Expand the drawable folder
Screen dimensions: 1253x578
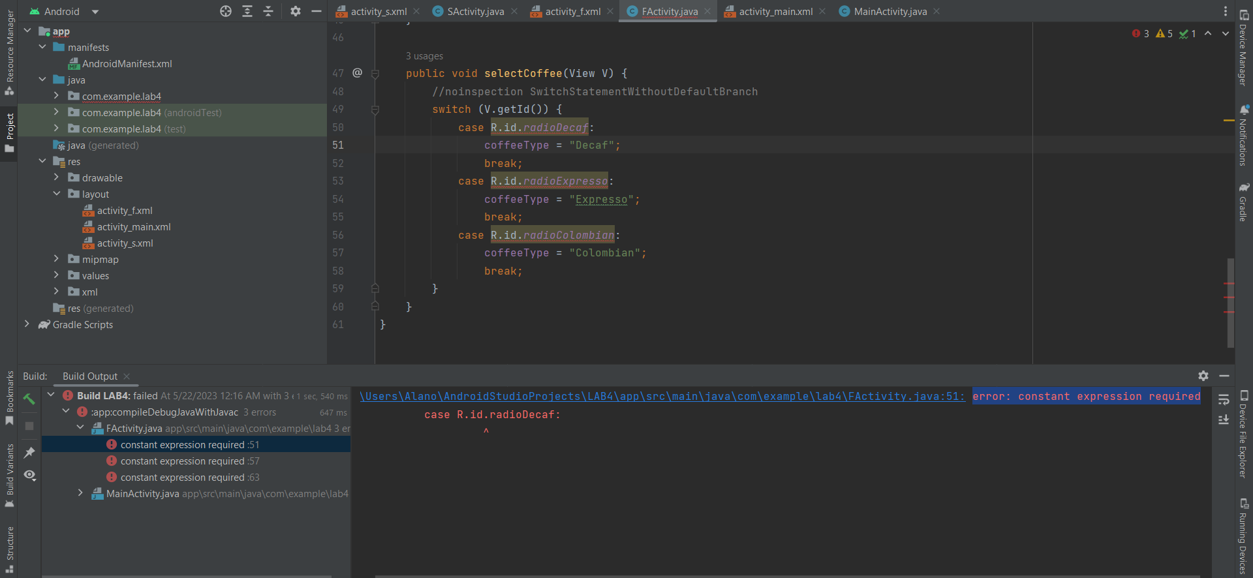click(56, 177)
